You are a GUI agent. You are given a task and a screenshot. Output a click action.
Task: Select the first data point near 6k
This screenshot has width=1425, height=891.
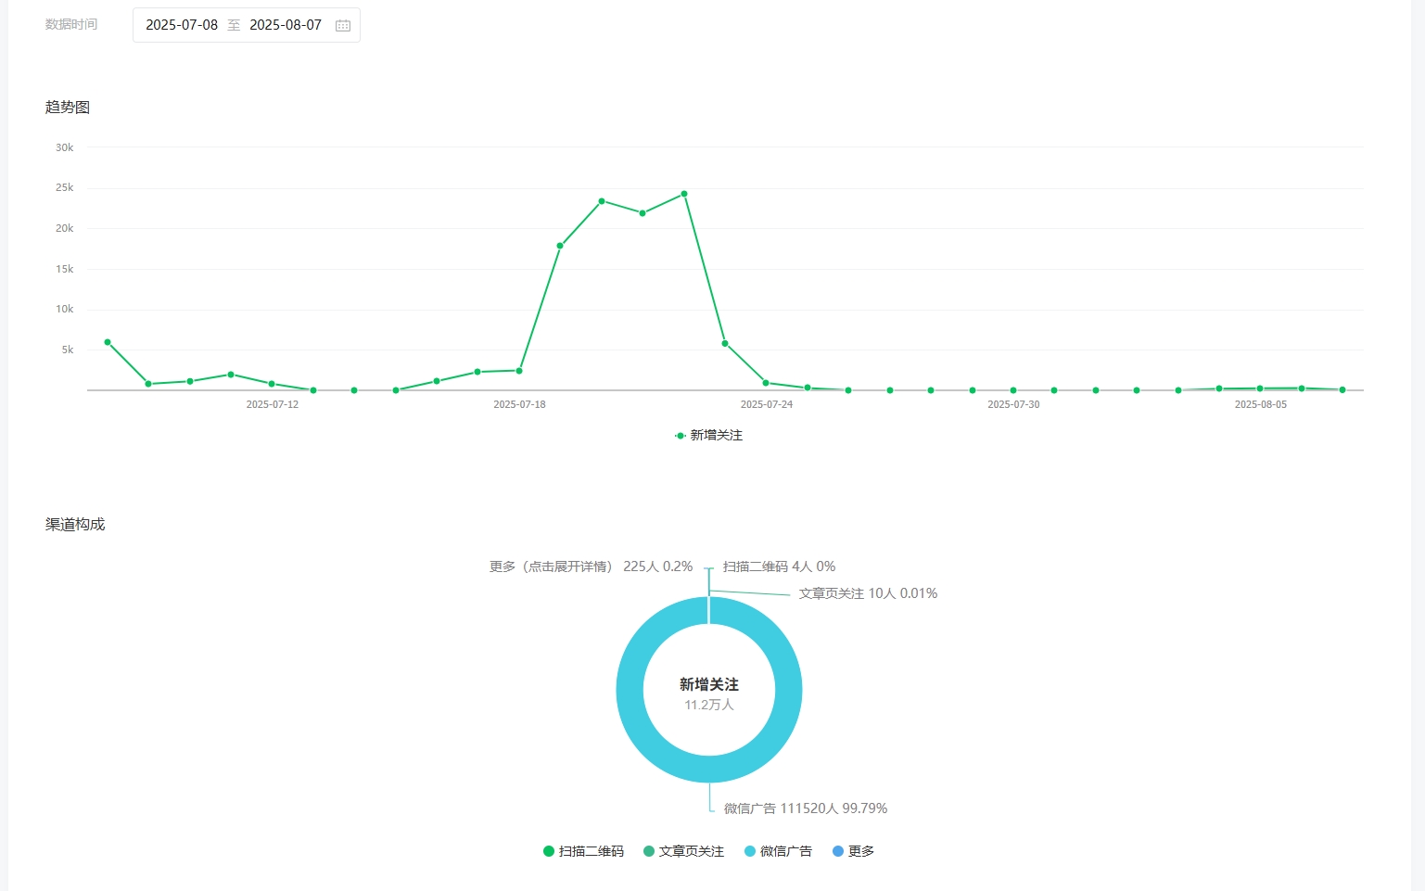pos(108,342)
